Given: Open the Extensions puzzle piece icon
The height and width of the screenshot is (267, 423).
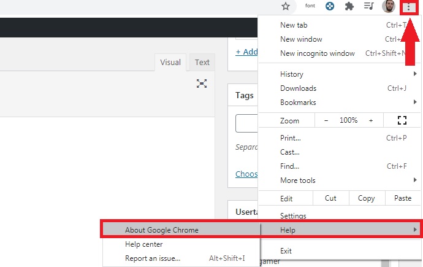Looking at the screenshot, I should 349,7.
